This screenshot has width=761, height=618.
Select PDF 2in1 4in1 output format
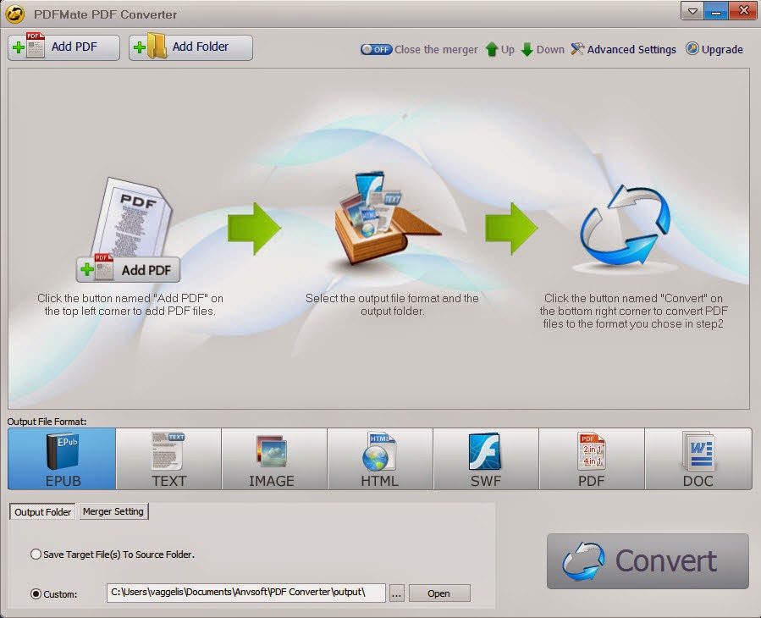592,459
